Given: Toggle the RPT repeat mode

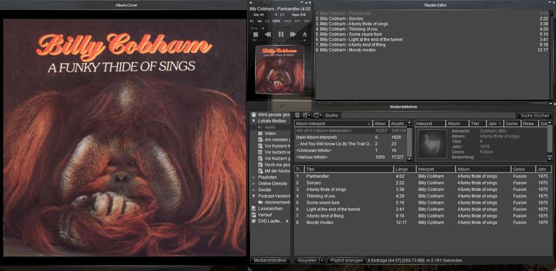Looking at the screenshot, I should [297, 21].
